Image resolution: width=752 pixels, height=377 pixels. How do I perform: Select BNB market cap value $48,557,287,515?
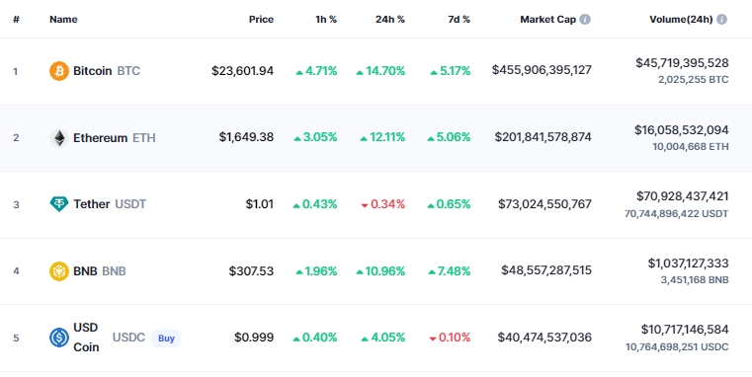pos(546,270)
